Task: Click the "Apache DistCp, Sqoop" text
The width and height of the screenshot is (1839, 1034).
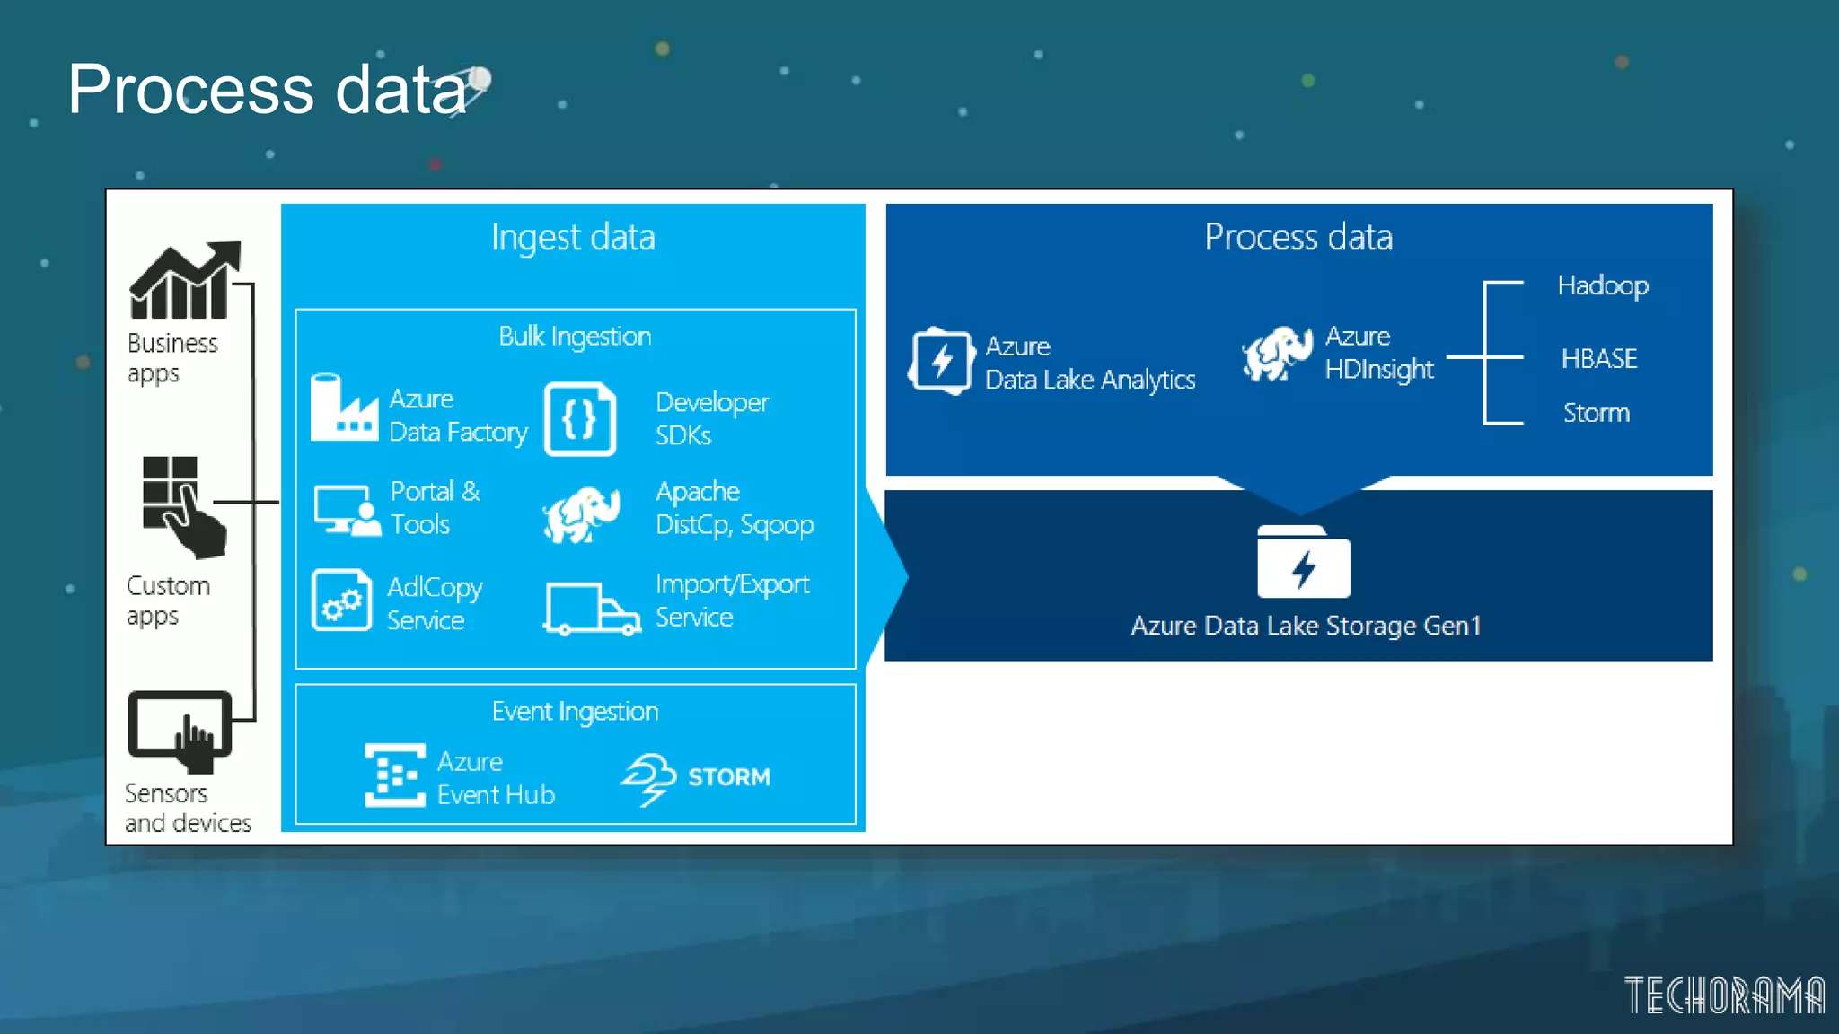Action: click(x=735, y=508)
